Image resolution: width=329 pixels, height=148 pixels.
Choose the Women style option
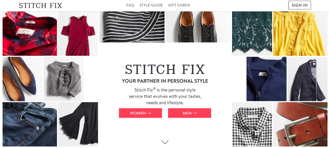tap(140, 113)
